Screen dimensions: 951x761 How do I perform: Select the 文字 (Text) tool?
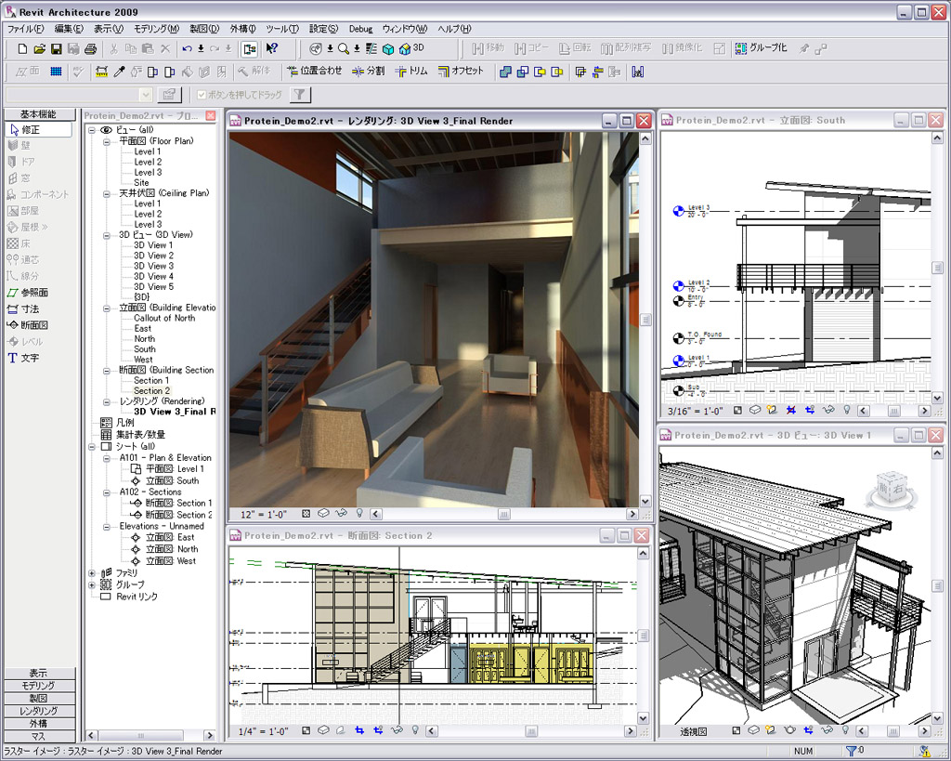pyautogui.click(x=30, y=358)
